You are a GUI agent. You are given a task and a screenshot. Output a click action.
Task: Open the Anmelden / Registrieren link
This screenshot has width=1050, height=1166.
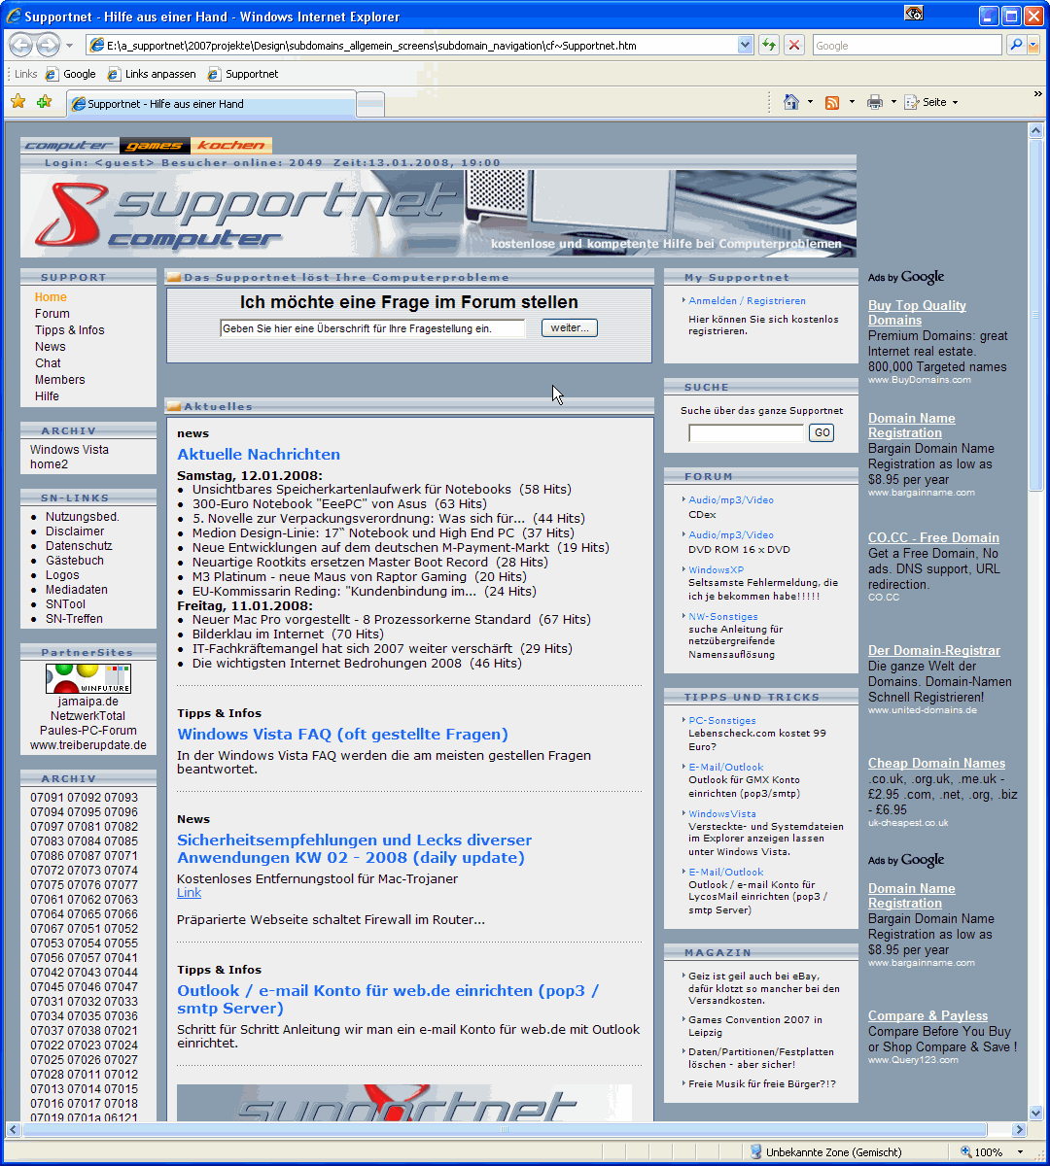tap(747, 301)
